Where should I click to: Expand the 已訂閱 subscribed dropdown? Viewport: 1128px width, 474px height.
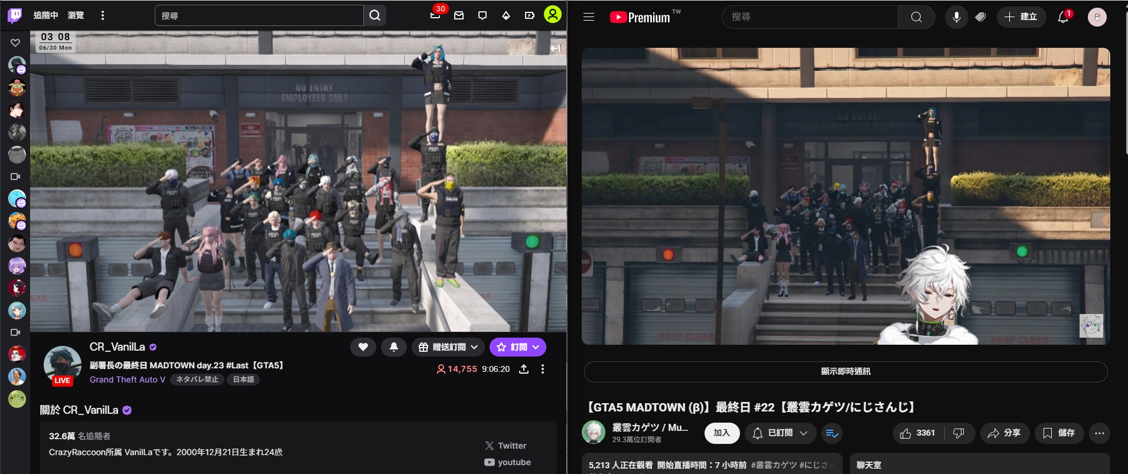pos(780,433)
